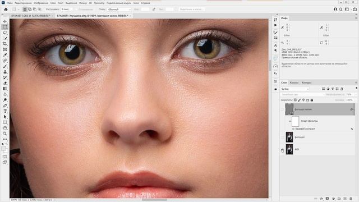Create a new layer group
The image size is (359, 202).
point(339,199)
